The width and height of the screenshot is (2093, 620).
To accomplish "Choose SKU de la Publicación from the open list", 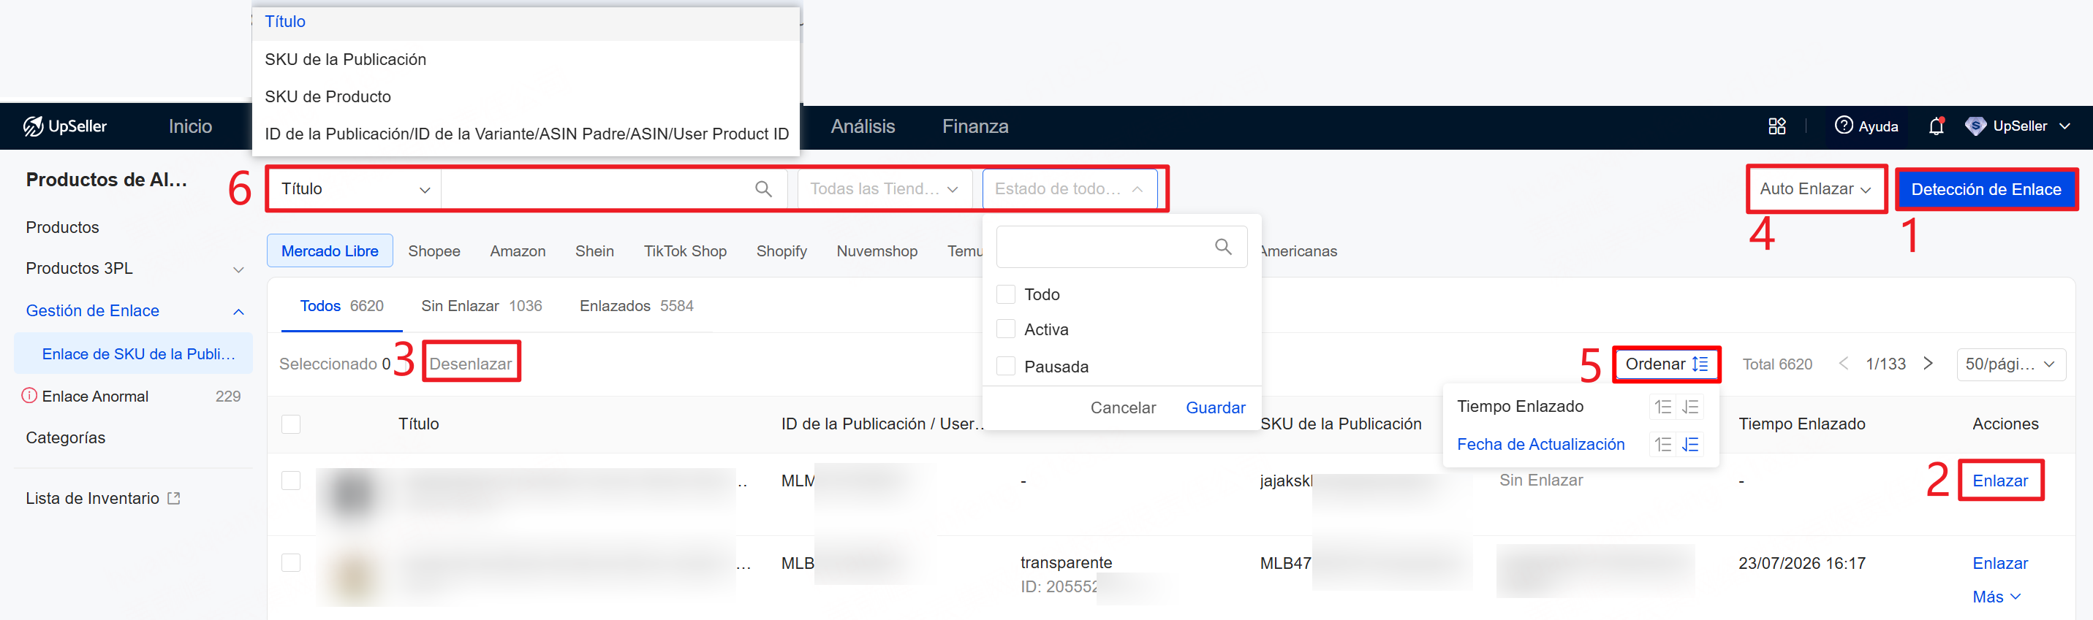I will click(x=526, y=59).
